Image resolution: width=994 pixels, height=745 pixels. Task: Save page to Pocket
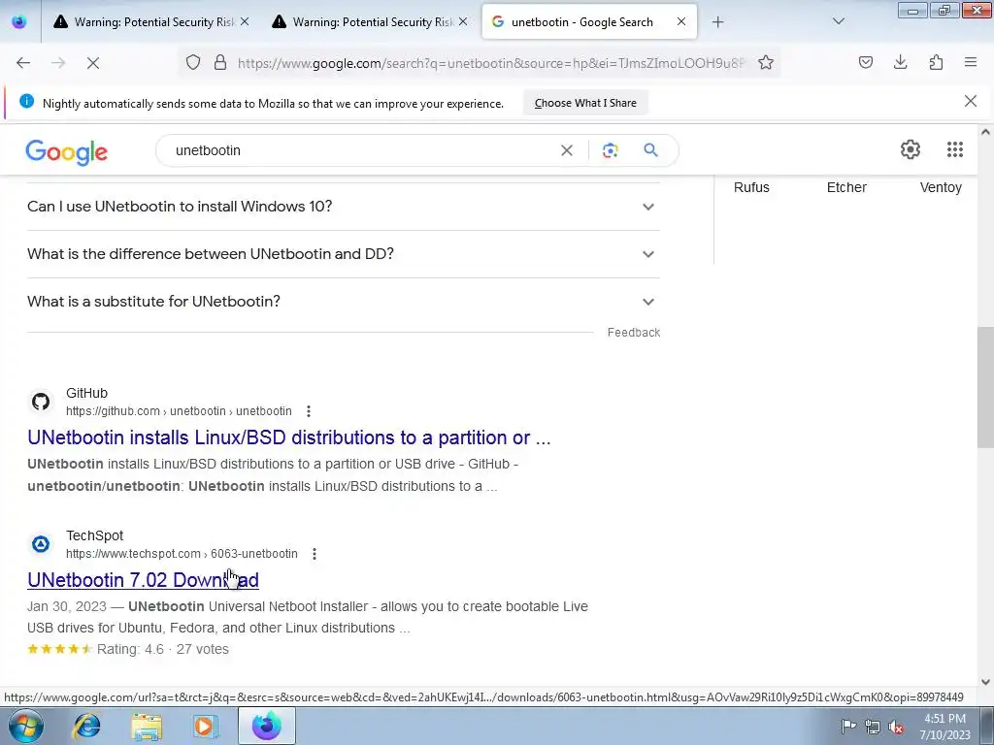865,62
